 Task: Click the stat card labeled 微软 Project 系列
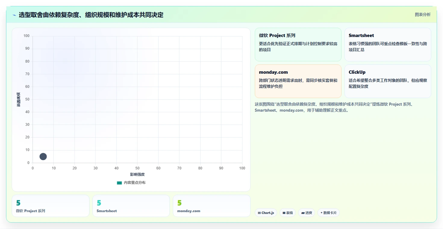click(51, 206)
